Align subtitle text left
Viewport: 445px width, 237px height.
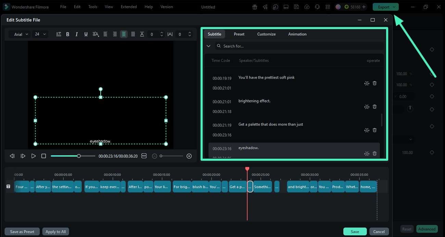click(x=105, y=34)
